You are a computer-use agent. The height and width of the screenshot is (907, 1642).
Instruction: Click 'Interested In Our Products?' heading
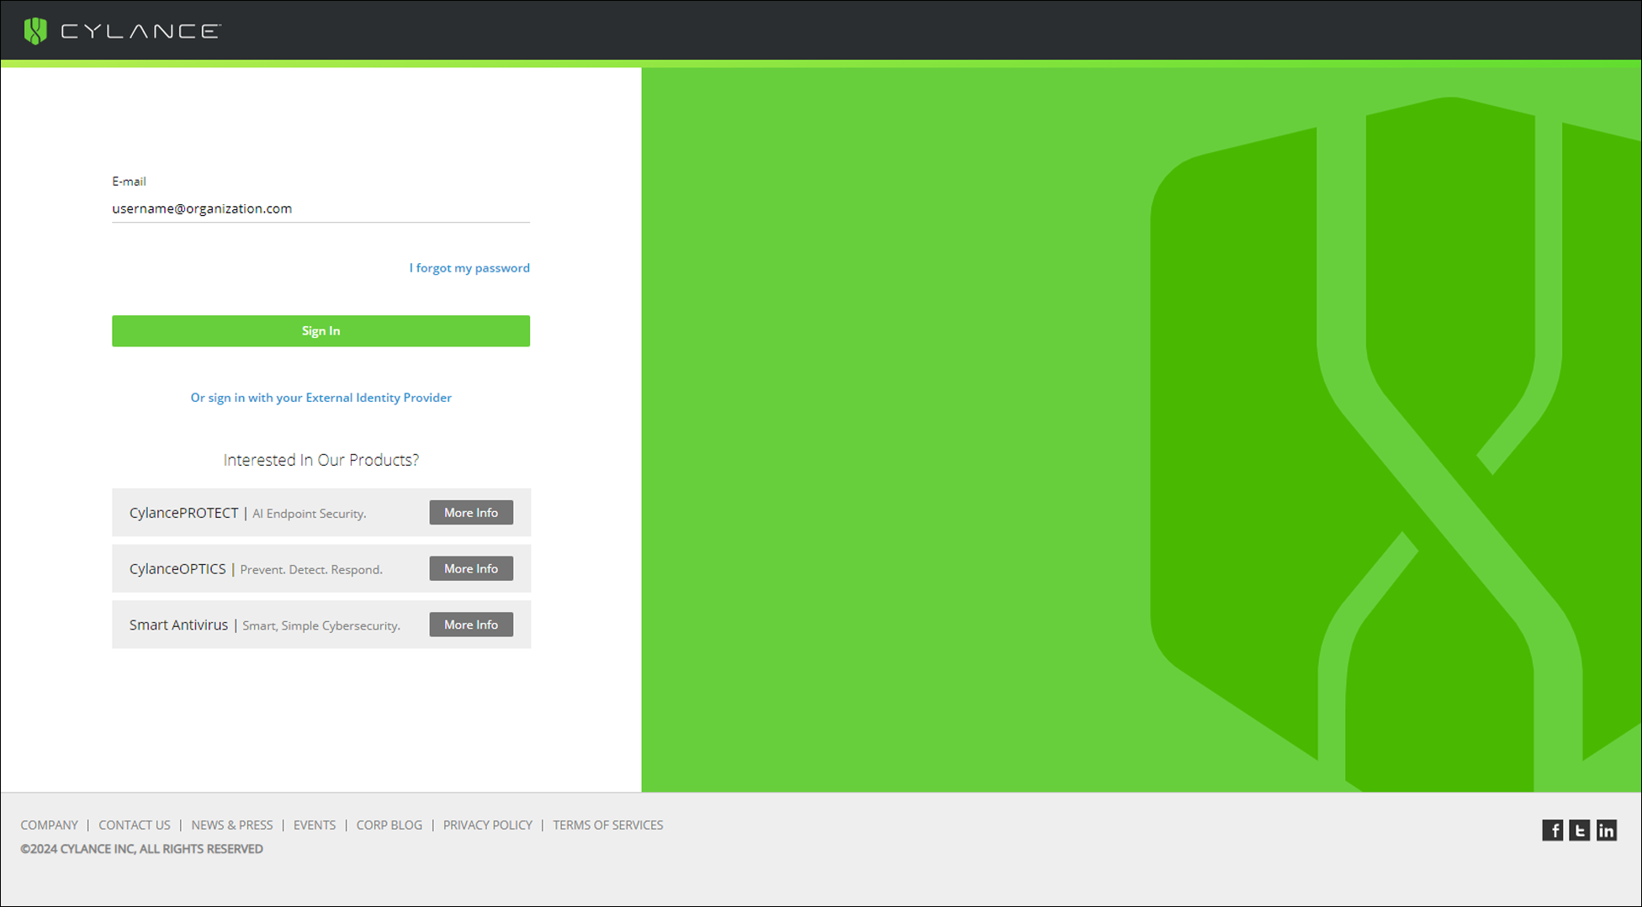(320, 460)
